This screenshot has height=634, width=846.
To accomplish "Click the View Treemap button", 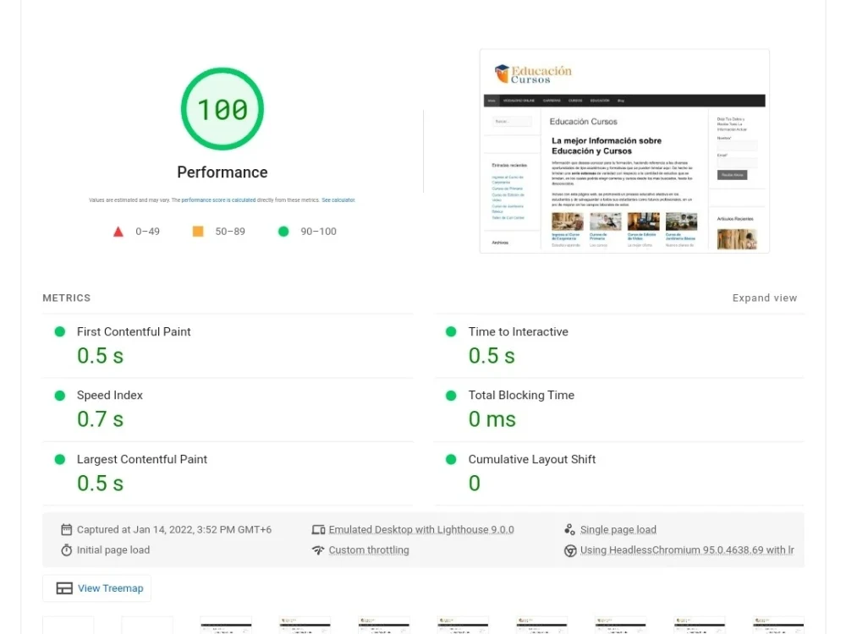I will point(96,588).
